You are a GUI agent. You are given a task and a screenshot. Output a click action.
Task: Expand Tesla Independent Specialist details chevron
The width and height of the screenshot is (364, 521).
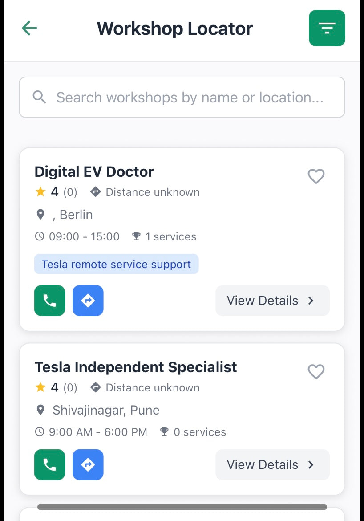(x=311, y=465)
